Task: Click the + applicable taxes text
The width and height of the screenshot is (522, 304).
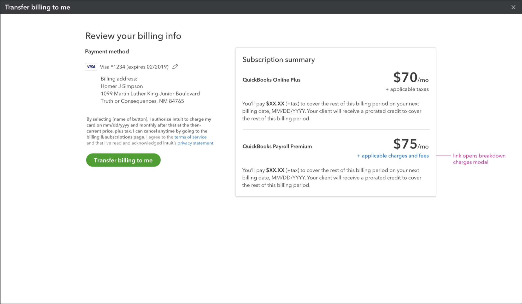Action: click(x=407, y=89)
